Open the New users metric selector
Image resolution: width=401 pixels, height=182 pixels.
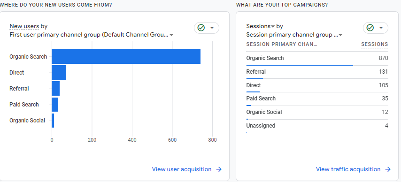tap(24, 26)
